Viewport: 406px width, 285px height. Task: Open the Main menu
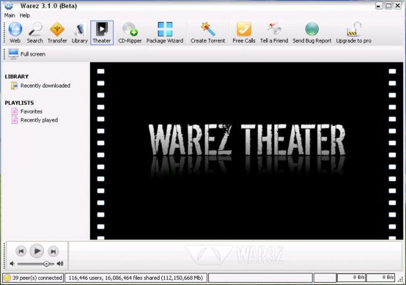pyautogui.click(x=10, y=16)
